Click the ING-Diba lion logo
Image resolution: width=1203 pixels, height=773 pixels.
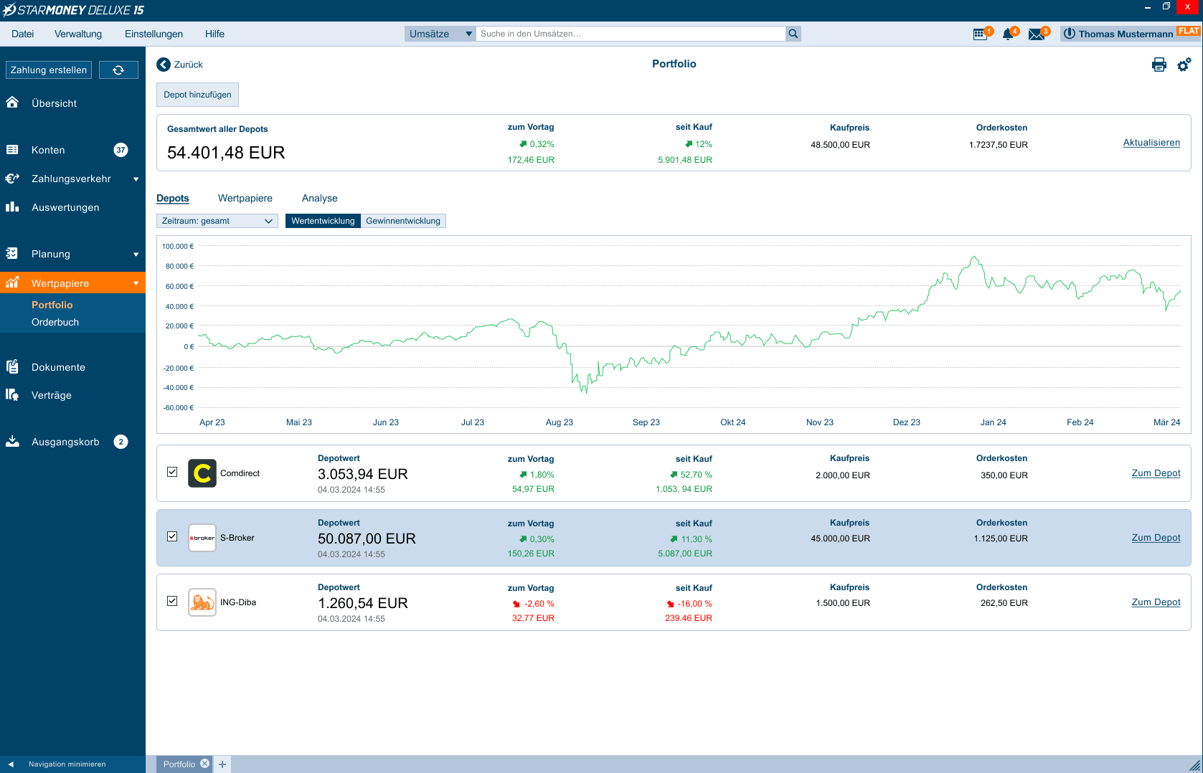(x=202, y=602)
